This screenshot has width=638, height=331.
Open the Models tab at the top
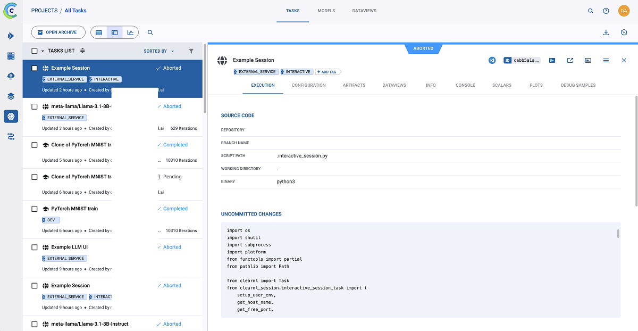point(326,11)
